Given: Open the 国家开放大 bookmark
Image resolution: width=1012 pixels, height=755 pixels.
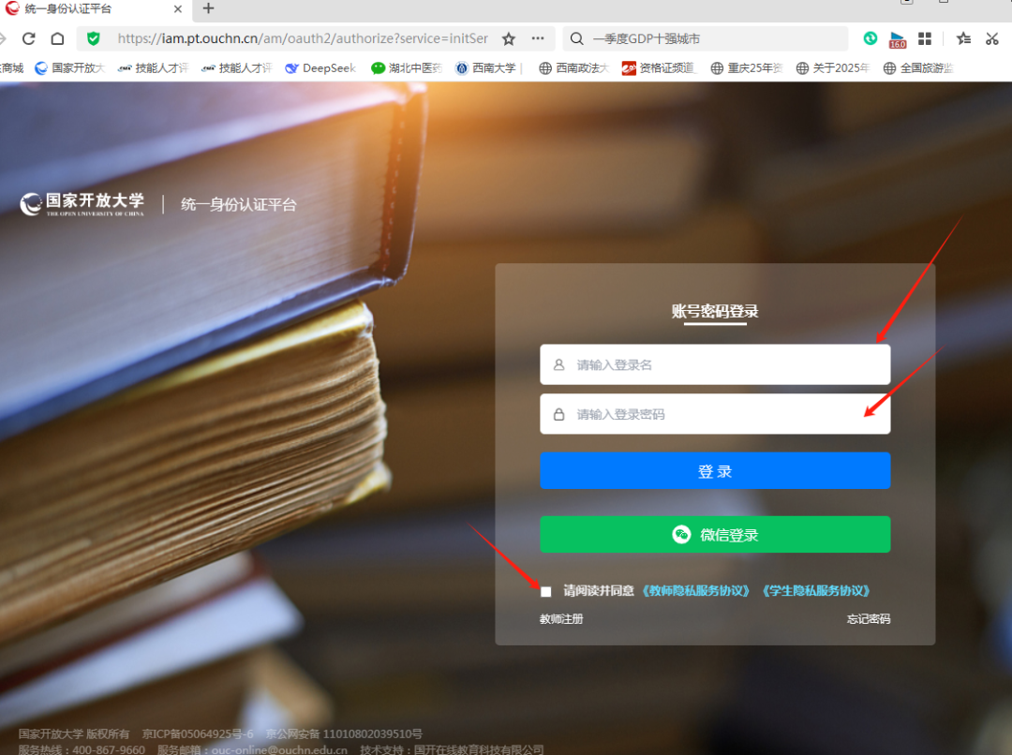Looking at the screenshot, I should (69, 67).
